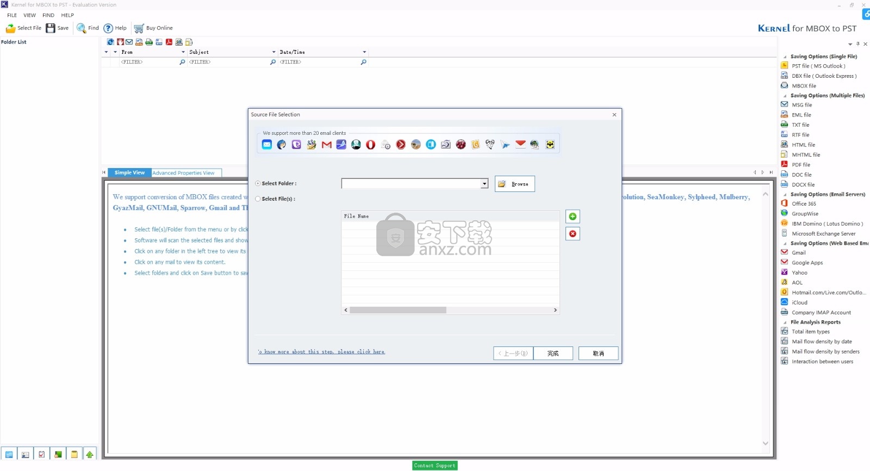Click the Gmail M icon in dialog
Screen dimensions: 870x471
point(326,145)
